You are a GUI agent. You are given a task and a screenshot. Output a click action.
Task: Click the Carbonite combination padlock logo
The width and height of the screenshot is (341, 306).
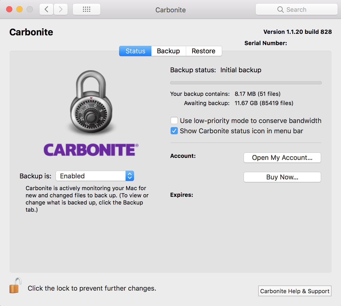[91, 102]
